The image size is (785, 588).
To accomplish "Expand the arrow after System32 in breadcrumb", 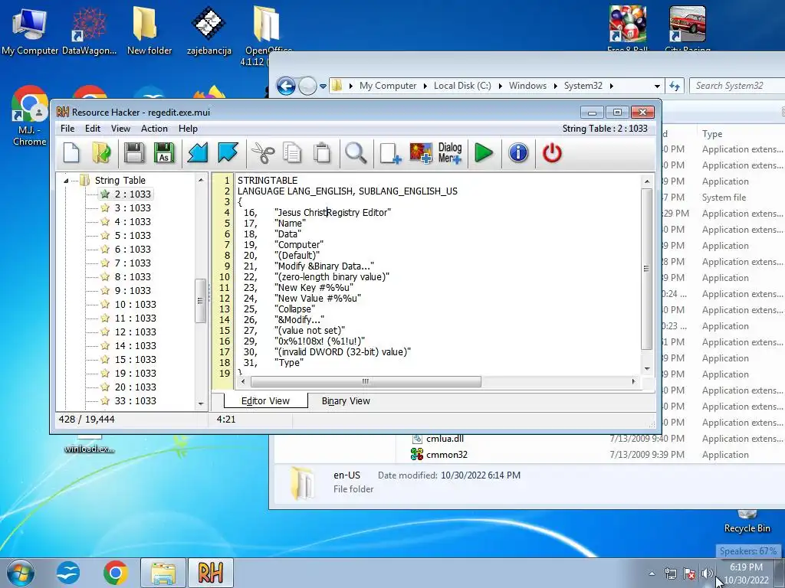I will tap(611, 86).
